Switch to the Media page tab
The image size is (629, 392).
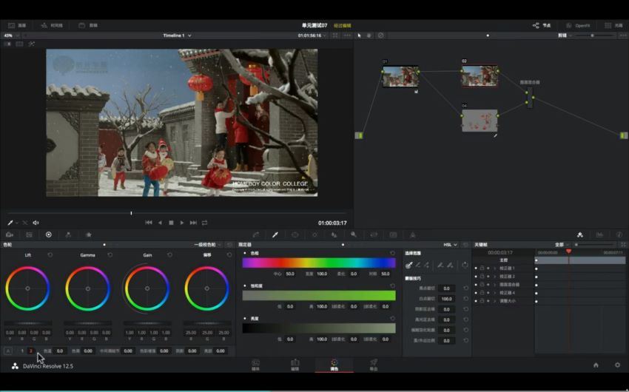click(255, 365)
